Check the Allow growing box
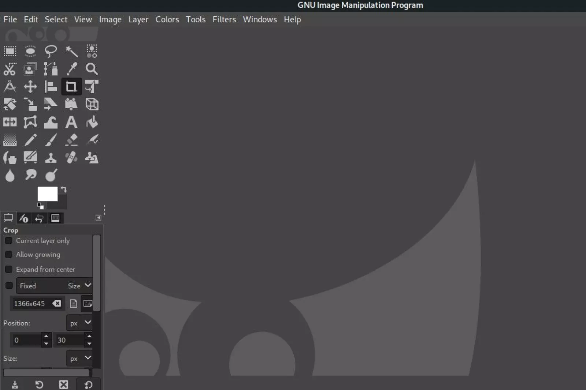The height and width of the screenshot is (390, 586). click(8, 254)
